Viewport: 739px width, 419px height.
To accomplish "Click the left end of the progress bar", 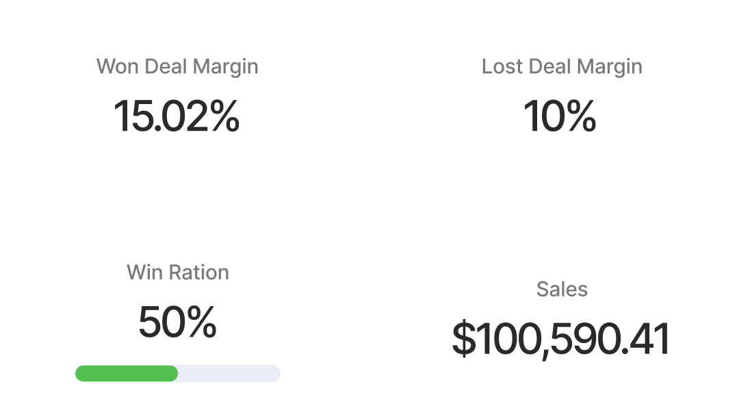I will click(79, 373).
